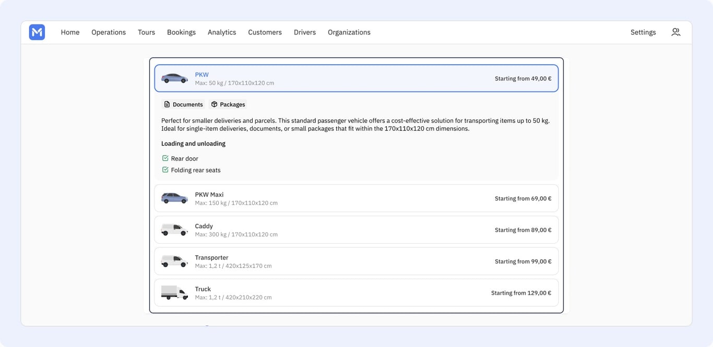The height and width of the screenshot is (347, 713).
Task: Click the 'Rear door' label
Action: pos(185,159)
